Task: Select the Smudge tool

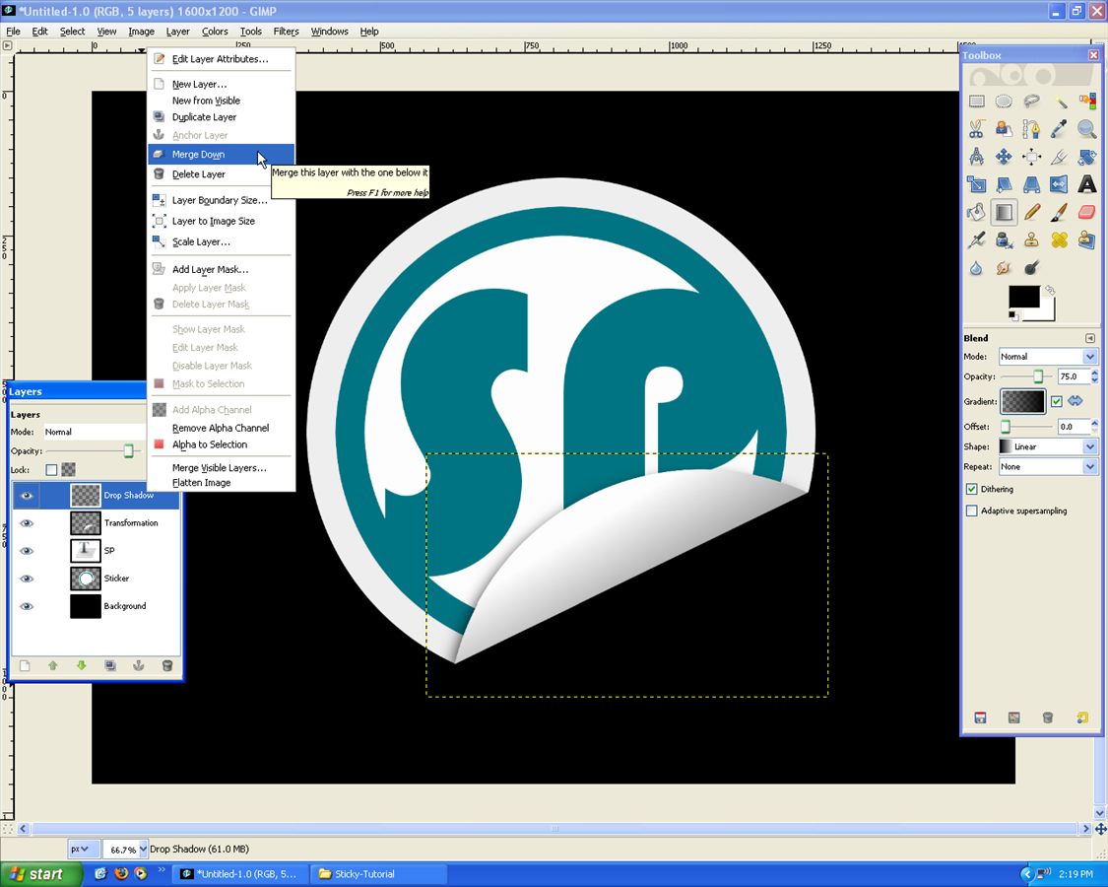Action: point(1004,267)
